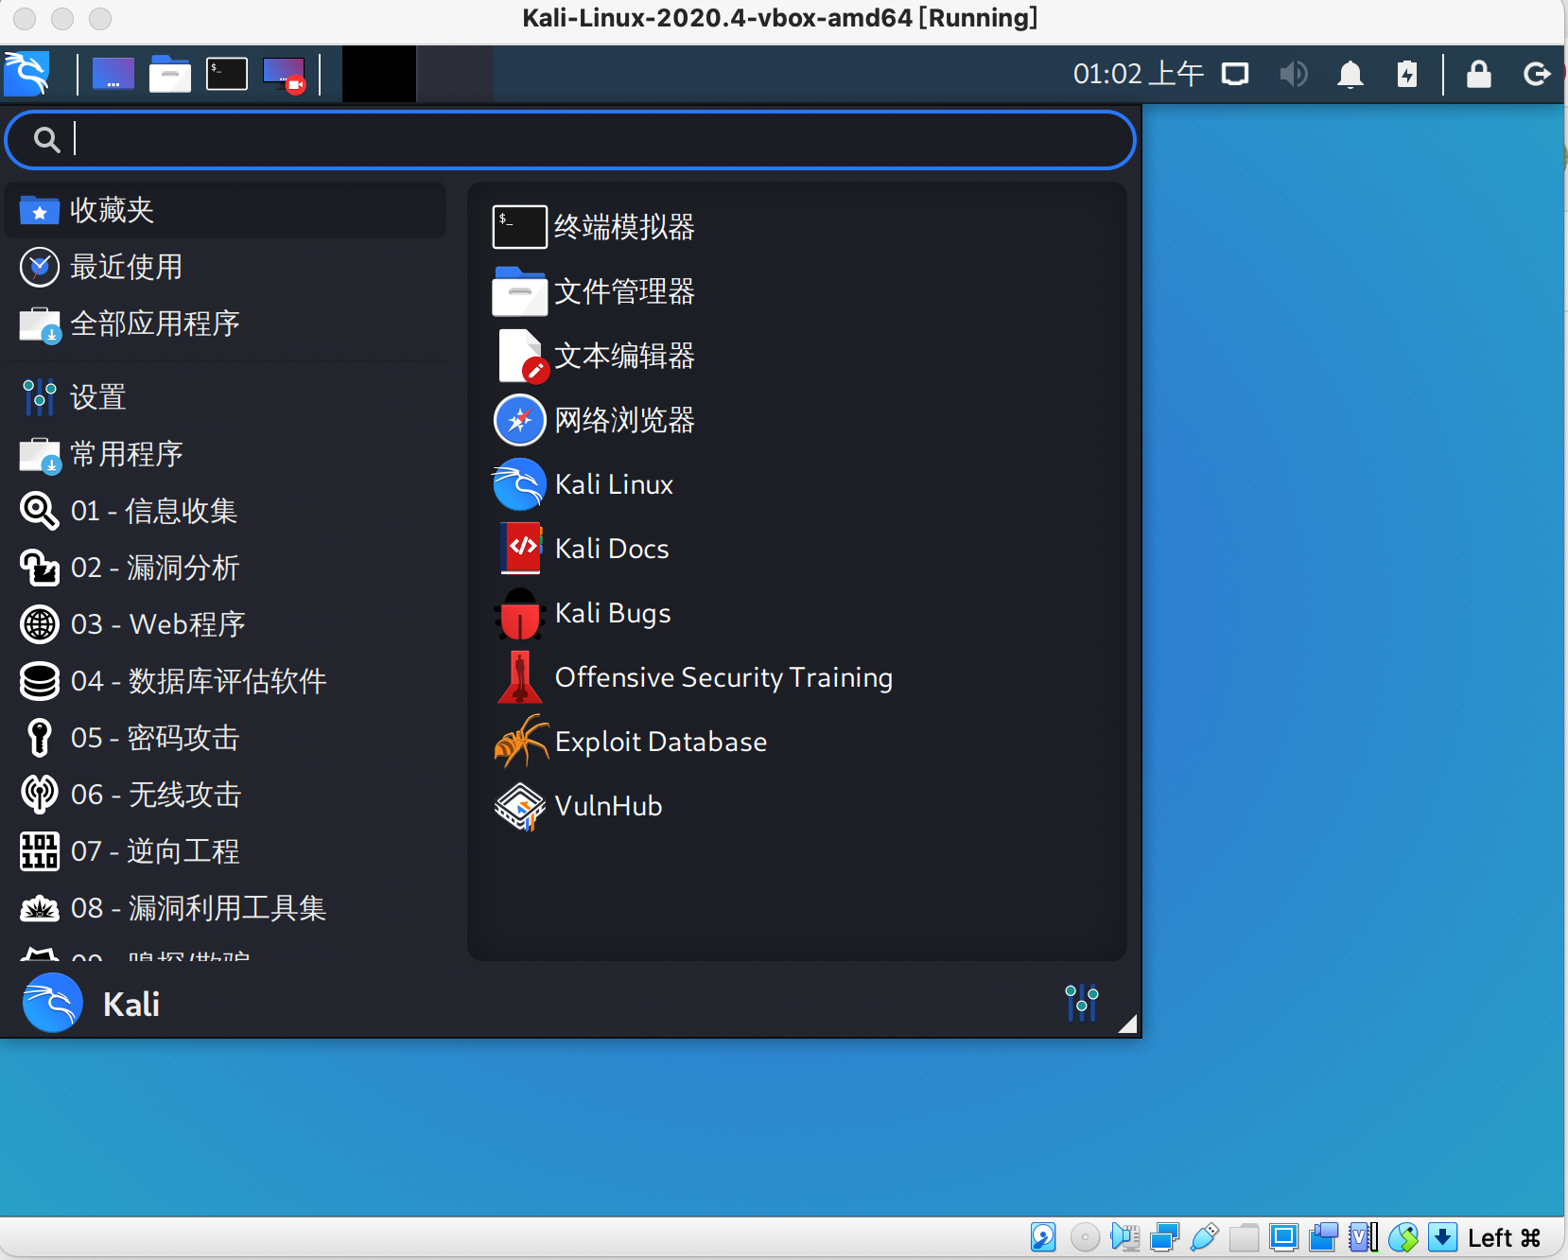Click the menu resize grip corner

pyautogui.click(x=1126, y=1024)
